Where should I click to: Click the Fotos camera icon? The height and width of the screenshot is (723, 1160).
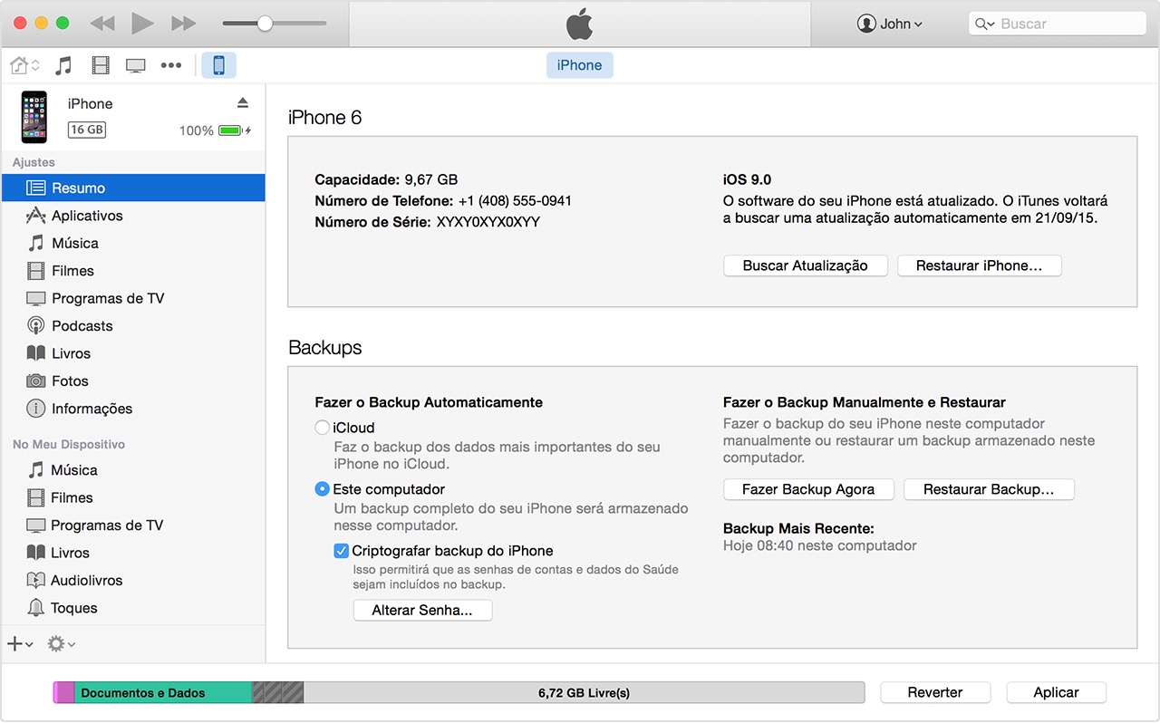tap(35, 381)
